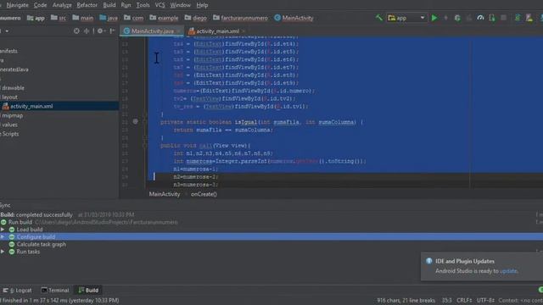Viewport: 543px width, 305px height.
Task: Click UTF-8 encoding in status bar
Action: pyautogui.click(x=485, y=301)
